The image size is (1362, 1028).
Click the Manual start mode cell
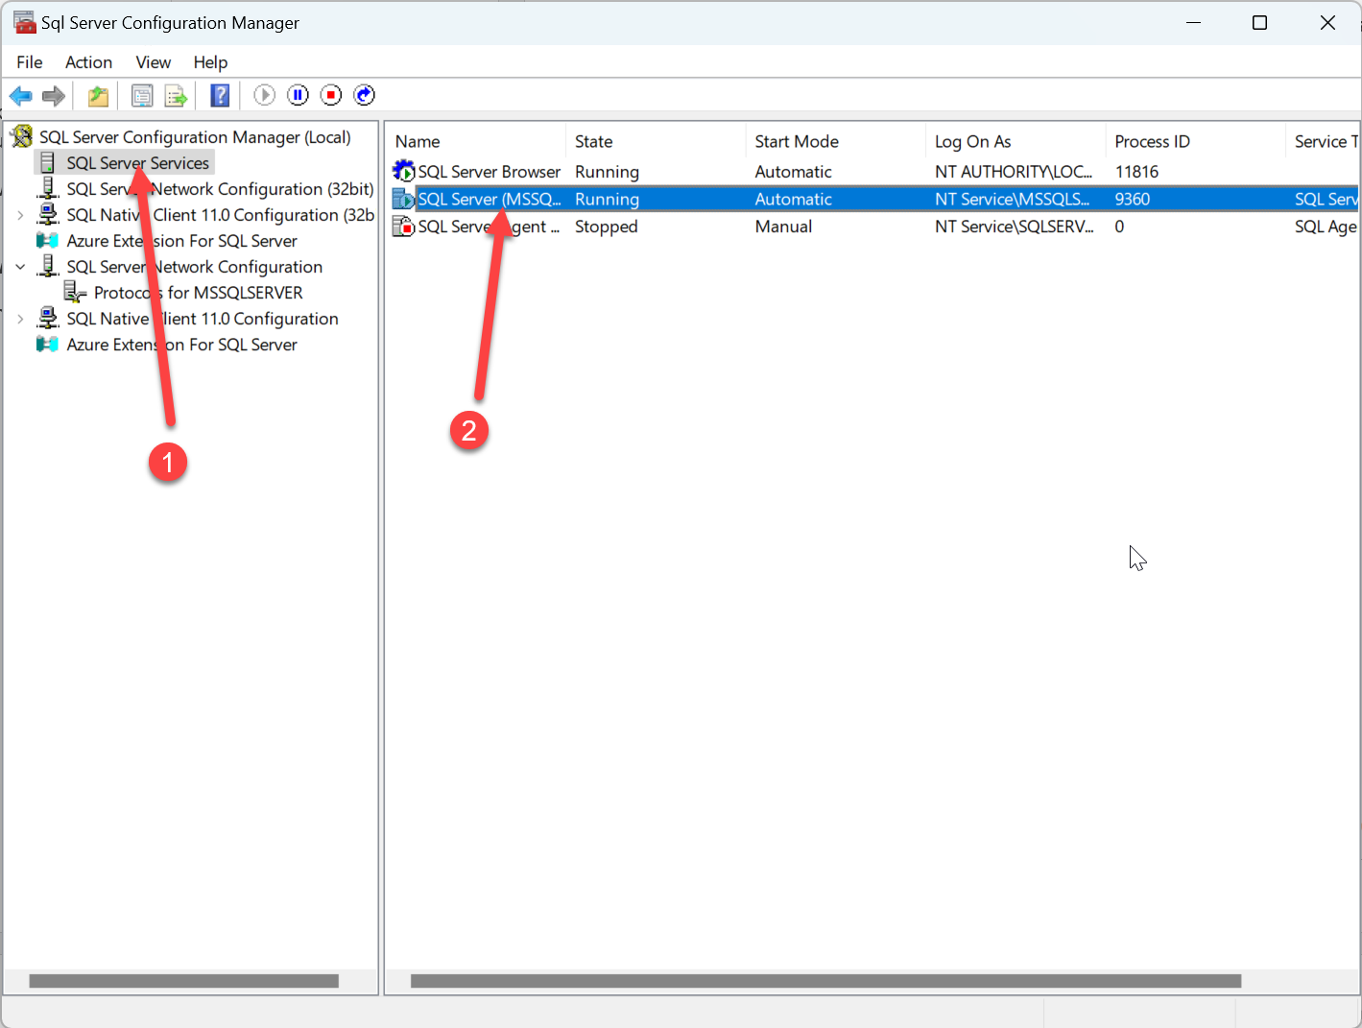pyautogui.click(x=783, y=227)
